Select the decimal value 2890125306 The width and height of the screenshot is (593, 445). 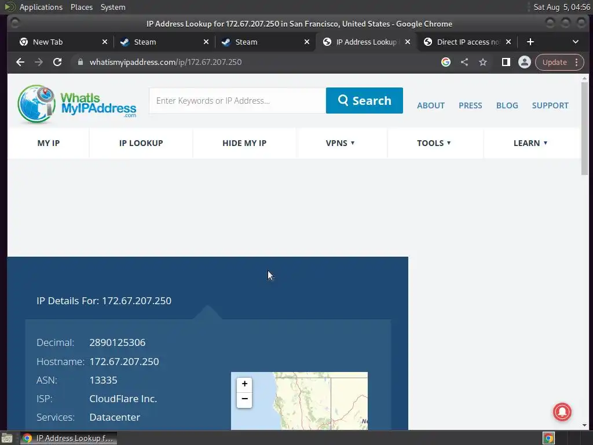coord(117,342)
